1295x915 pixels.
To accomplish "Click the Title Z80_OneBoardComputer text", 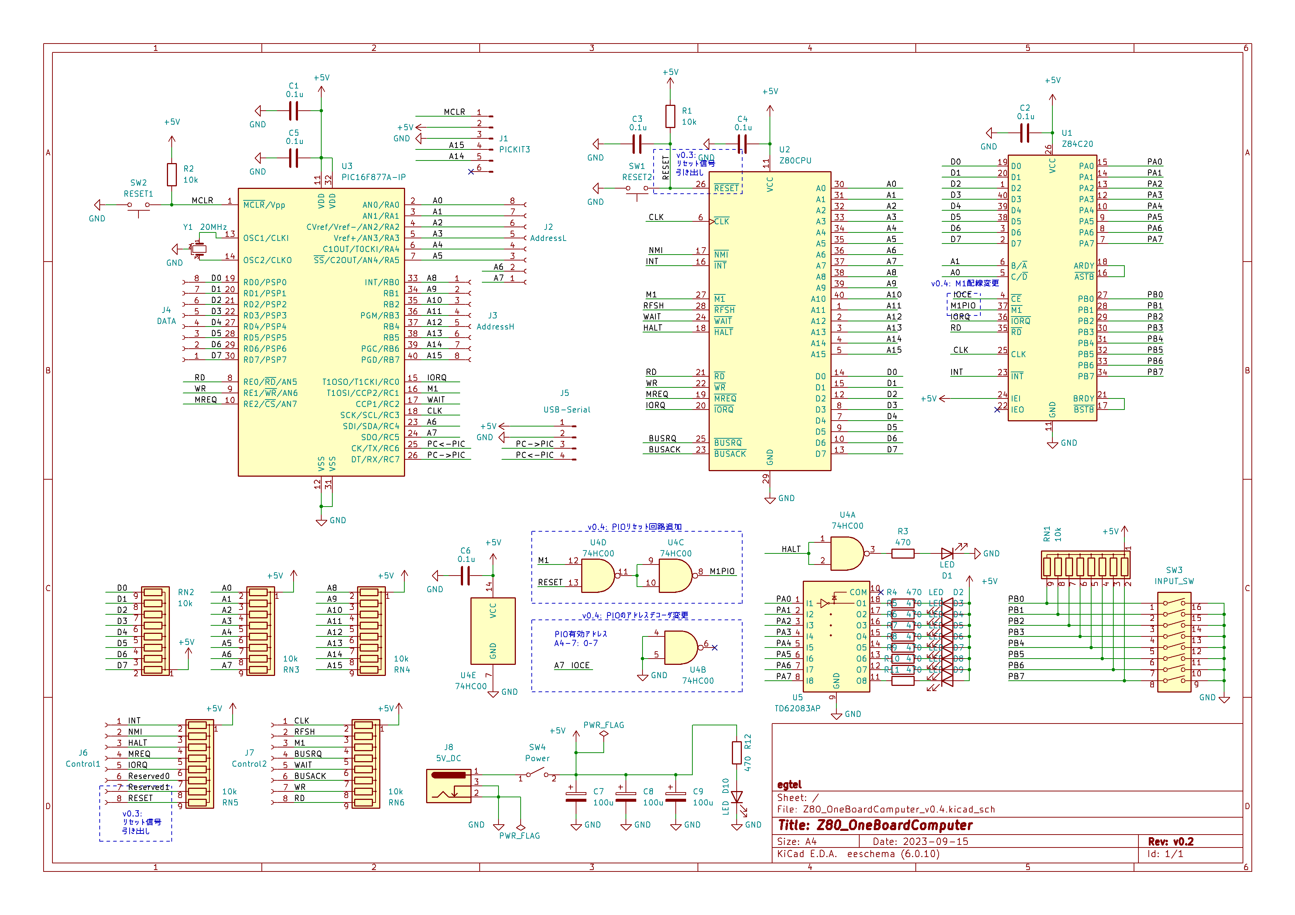I will [x=876, y=825].
